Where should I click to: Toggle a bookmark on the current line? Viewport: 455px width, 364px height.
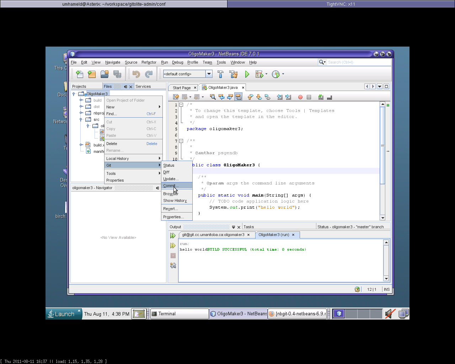pyautogui.click(x=267, y=97)
